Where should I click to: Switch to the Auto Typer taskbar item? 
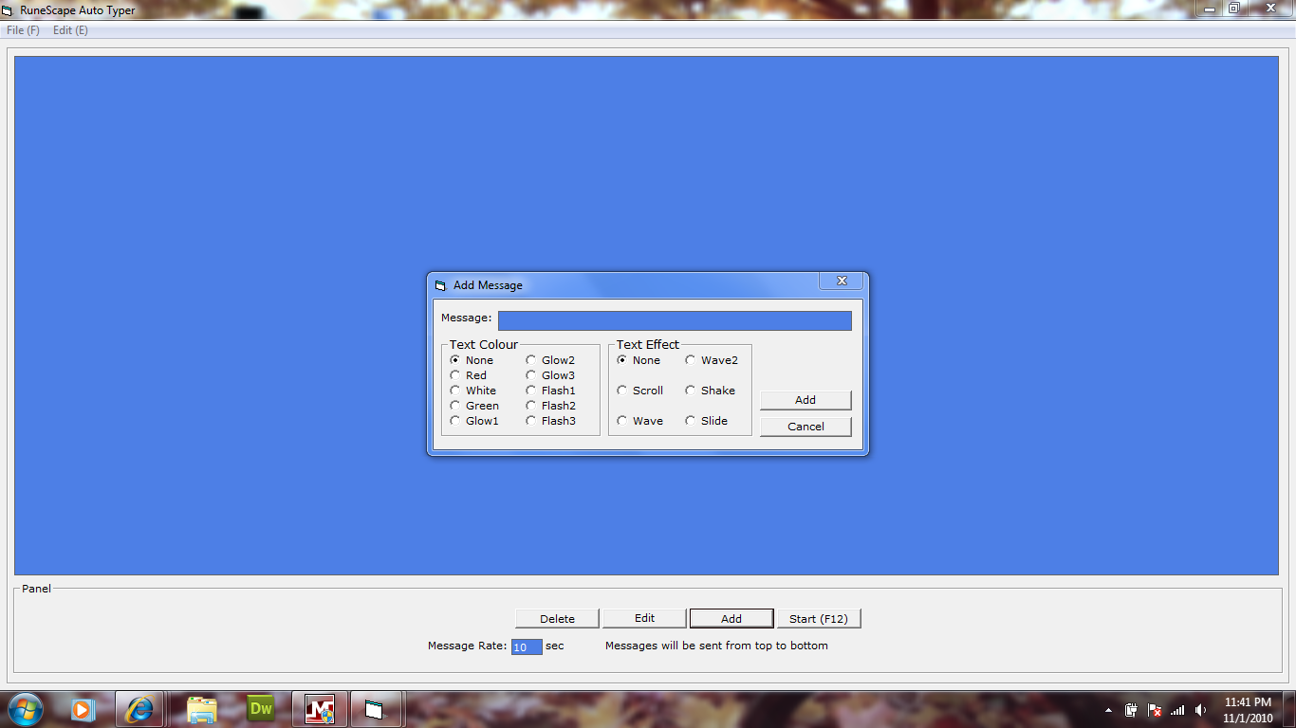[x=376, y=709]
